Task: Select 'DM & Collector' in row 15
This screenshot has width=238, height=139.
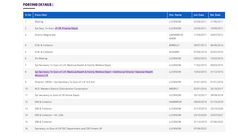Action: click(x=43, y=122)
